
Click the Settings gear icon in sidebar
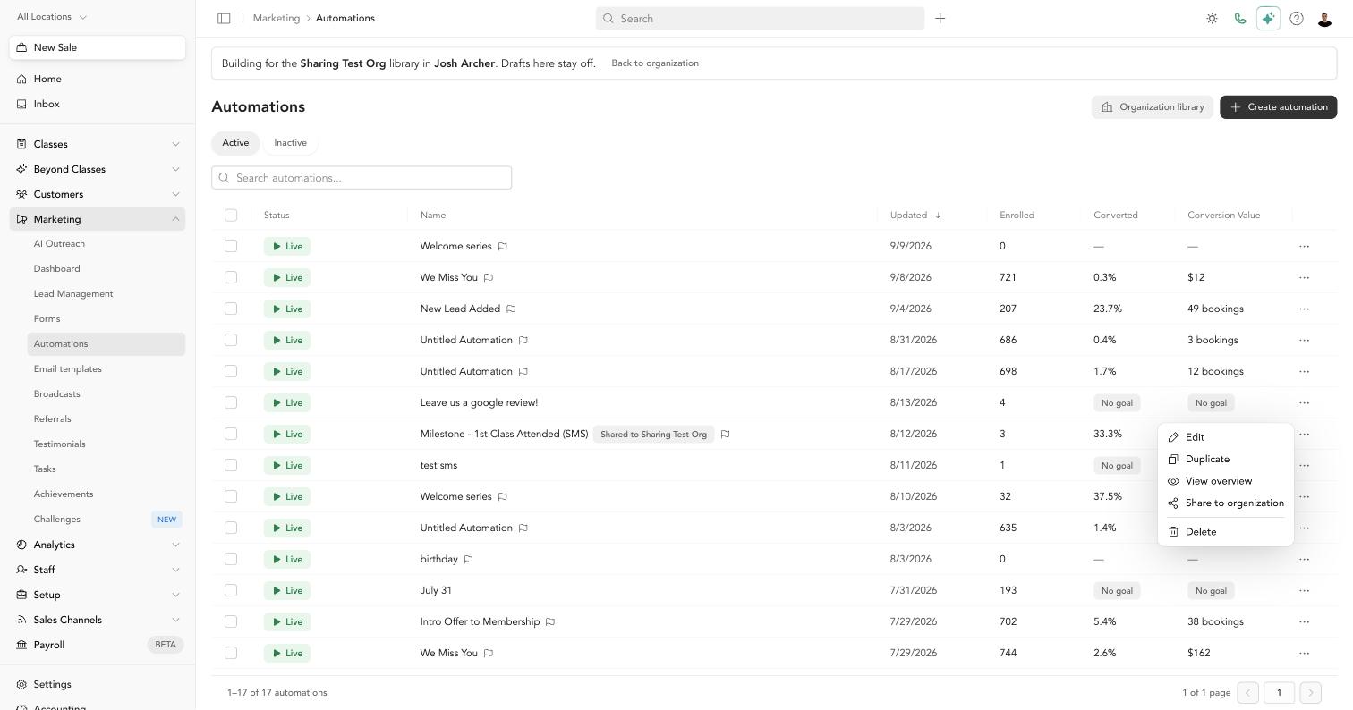pyautogui.click(x=21, y=684)
